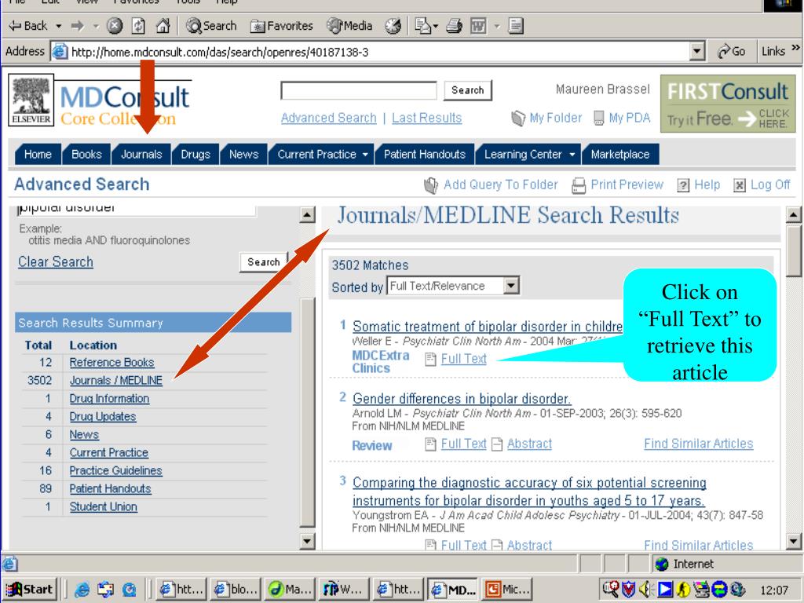Open Somatic treatment of bipolar disorder article
Viewport: 804px width, 603px height.
coord(488,327)
